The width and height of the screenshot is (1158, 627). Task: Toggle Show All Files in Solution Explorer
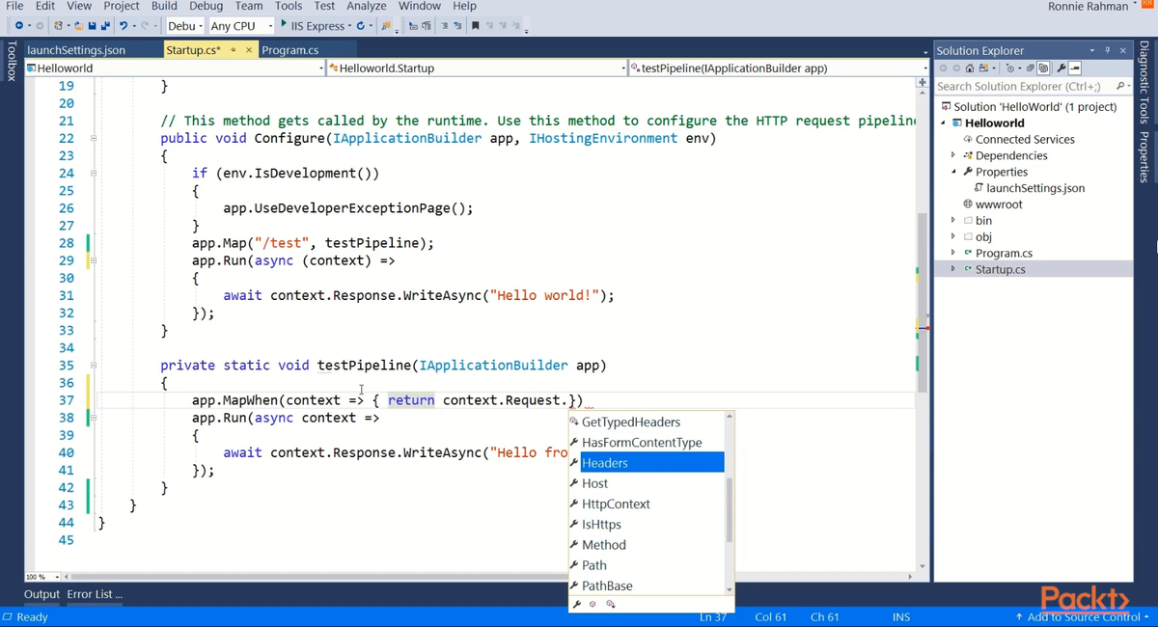1043,68
